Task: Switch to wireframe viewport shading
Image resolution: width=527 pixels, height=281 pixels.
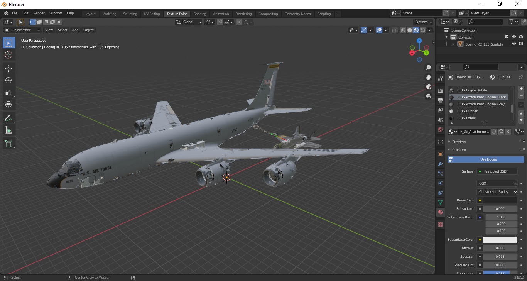Action: 403,30
